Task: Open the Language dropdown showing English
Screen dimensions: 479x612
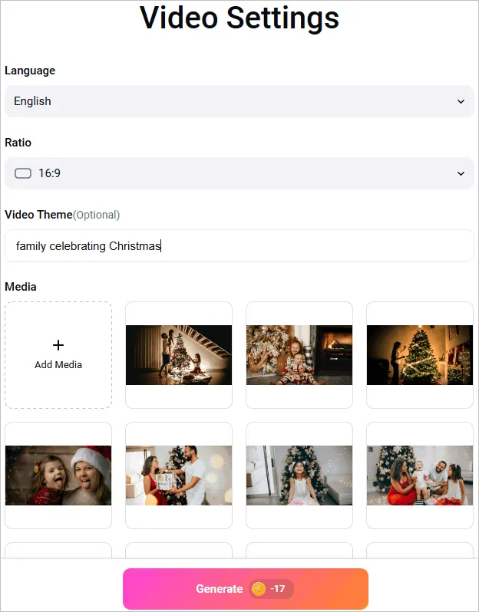Action: [x=239, y=101]
